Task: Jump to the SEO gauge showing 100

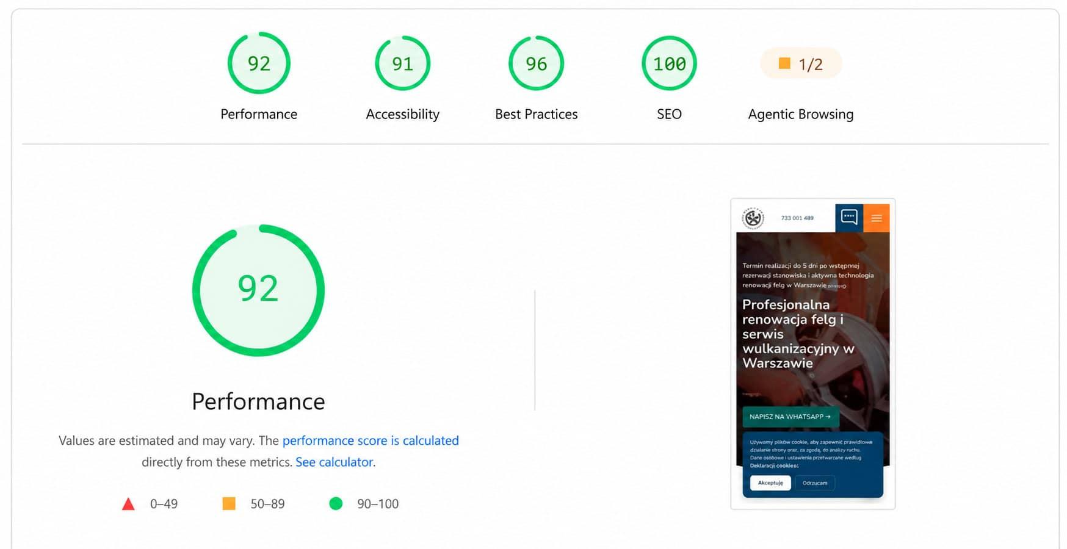Action: click(669, 63)
